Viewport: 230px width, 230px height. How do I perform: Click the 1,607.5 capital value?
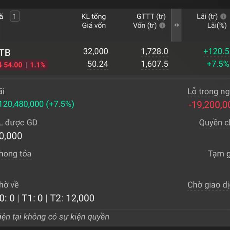(x=154, y=64)
